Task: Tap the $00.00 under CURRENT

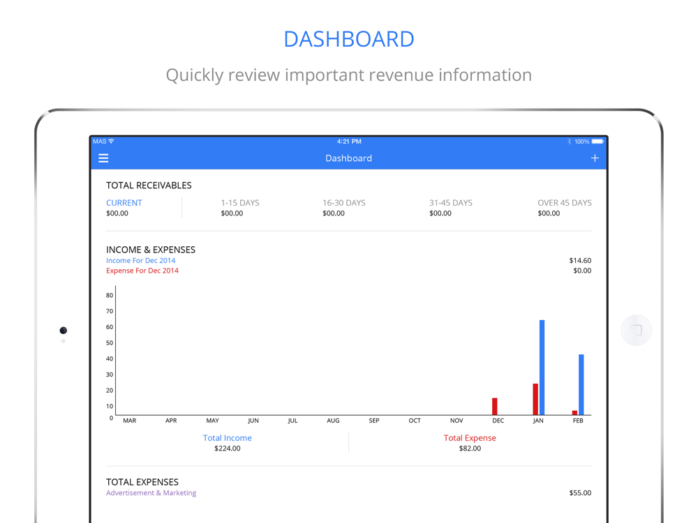Action: [117, 213]
